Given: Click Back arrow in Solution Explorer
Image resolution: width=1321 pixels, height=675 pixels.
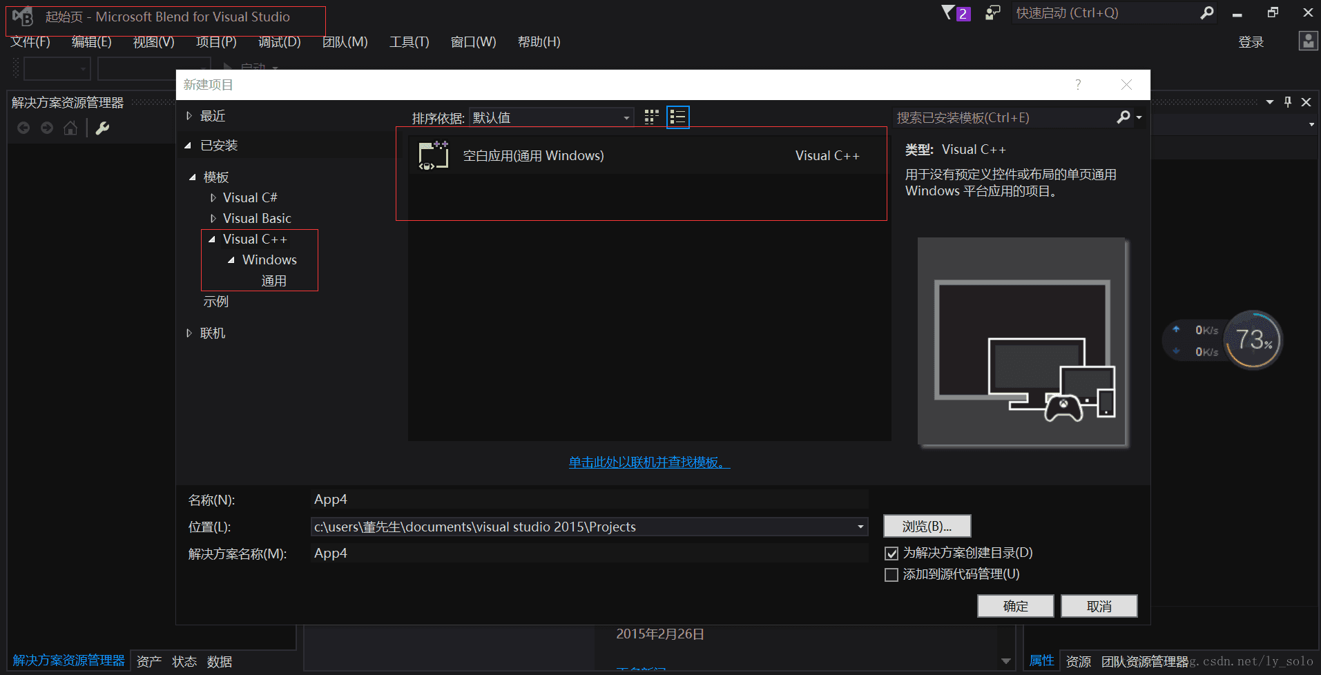Looking at the screenshot, I should pos(23,128).
